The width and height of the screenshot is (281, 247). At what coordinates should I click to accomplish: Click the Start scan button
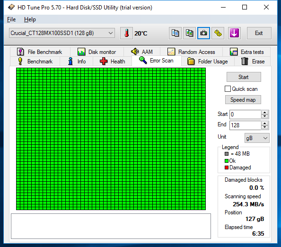(244, 77)
